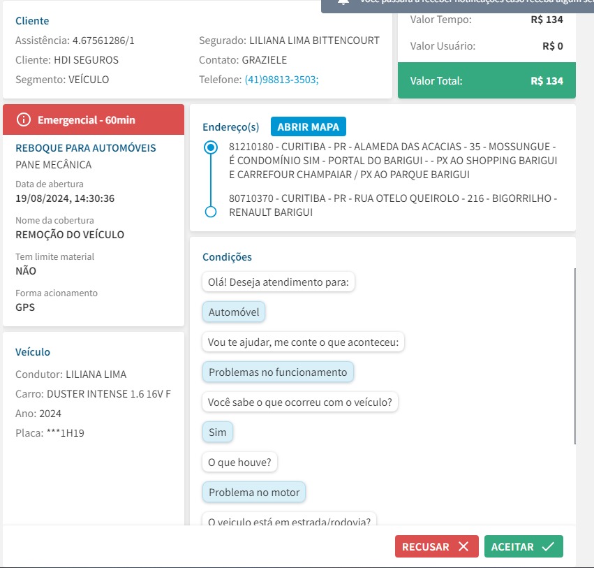Click the origin address marker circle
594x568 pixels.
pyautogui.click(x=211, y=147)
